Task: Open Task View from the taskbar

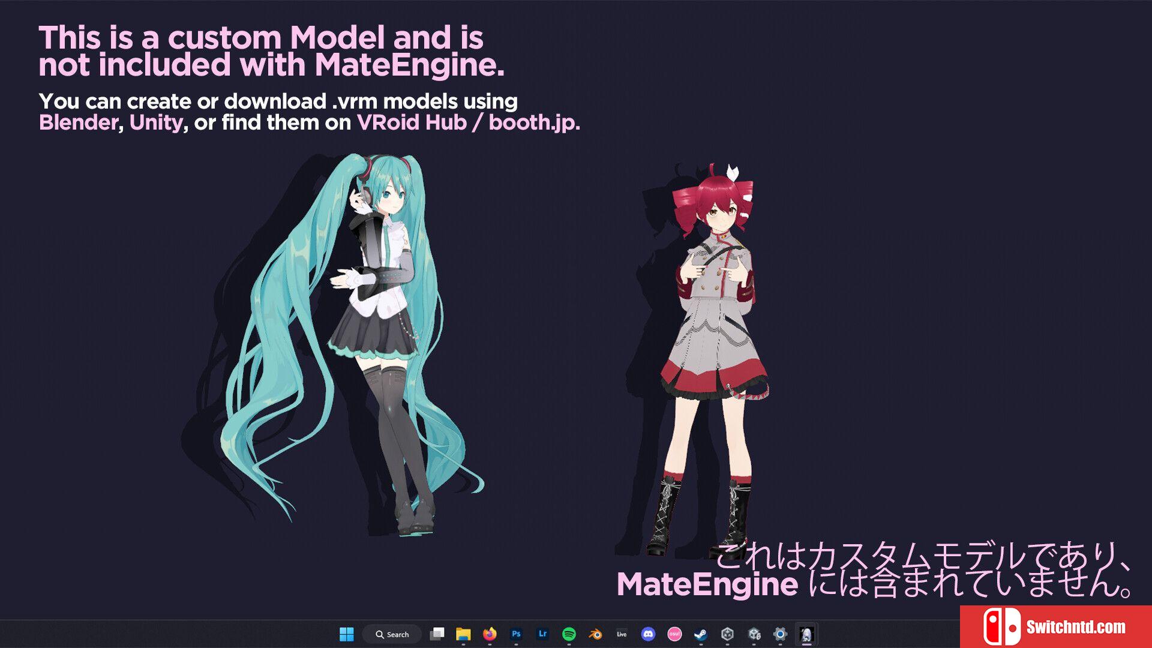Action: click(437, 634)
